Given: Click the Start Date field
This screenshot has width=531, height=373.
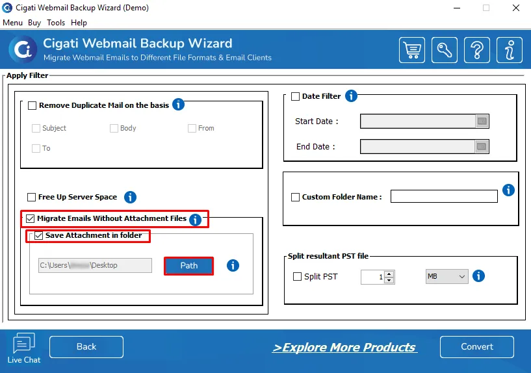Looking at the screenshot, I should pos(418,121).
